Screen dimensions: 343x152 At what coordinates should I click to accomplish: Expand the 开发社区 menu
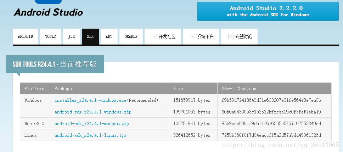coord(163,36)
